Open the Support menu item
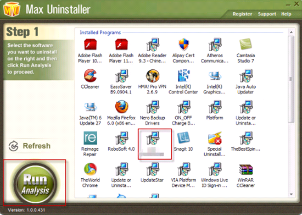The width and height of the screenshot is (302, 215). tap(267, 14)
